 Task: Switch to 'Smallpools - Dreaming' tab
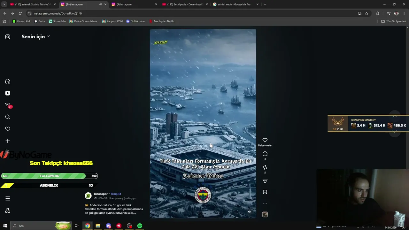coord(185,4)
